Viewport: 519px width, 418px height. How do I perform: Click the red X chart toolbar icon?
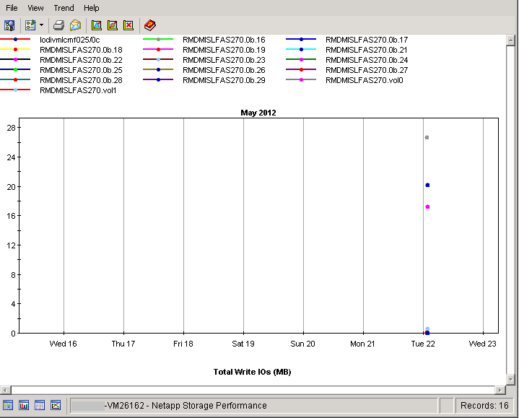point(128,25)
